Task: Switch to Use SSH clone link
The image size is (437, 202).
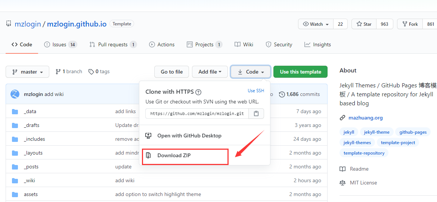Action: tap(256, 91)
